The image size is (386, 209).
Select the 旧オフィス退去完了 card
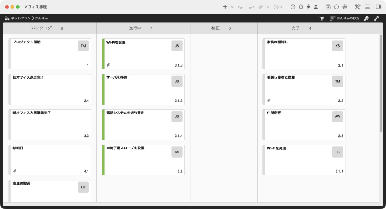point(50,89)
